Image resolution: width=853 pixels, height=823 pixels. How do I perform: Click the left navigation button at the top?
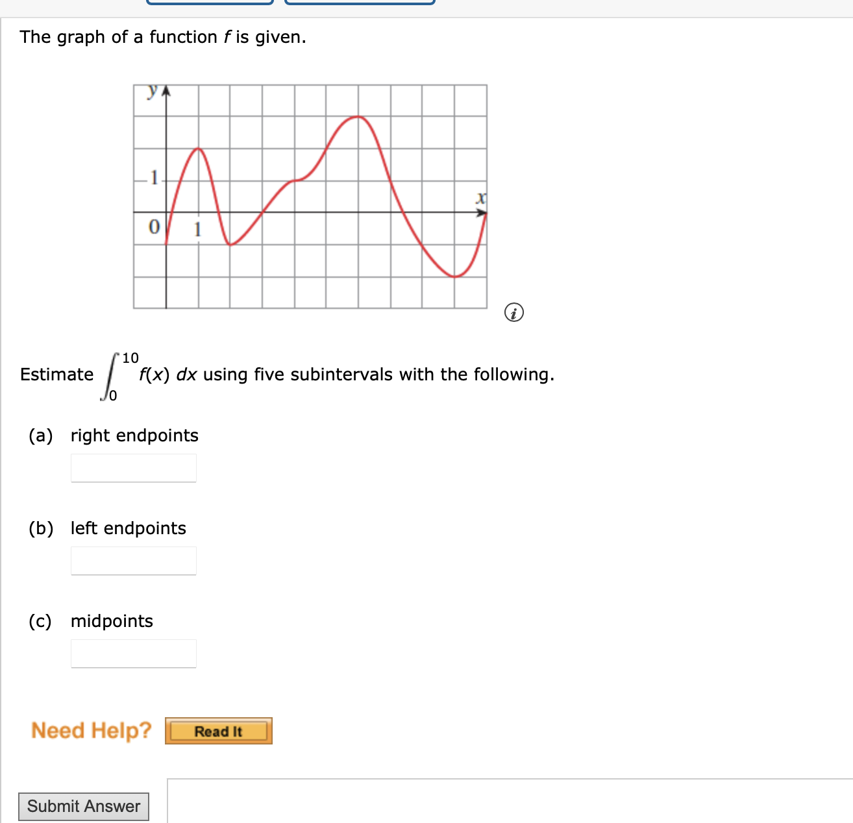(x=210, y=3)
